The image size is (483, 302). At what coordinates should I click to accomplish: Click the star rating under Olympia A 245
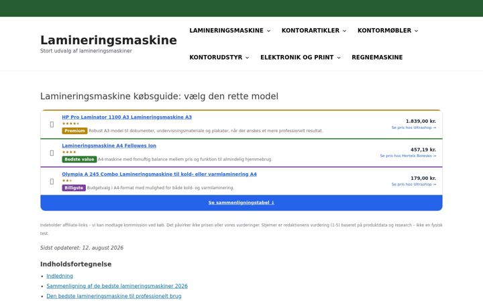click(67, 181)
